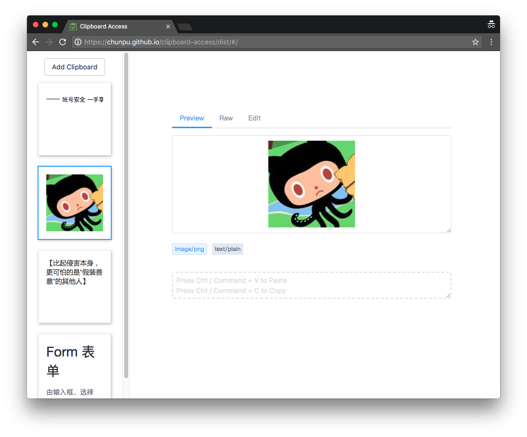Click the sidebar vertical scrollbar
Screen dimensions: 527x437
point(126,215)
